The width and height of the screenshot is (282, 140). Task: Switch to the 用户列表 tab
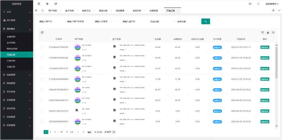coord(53,11)
